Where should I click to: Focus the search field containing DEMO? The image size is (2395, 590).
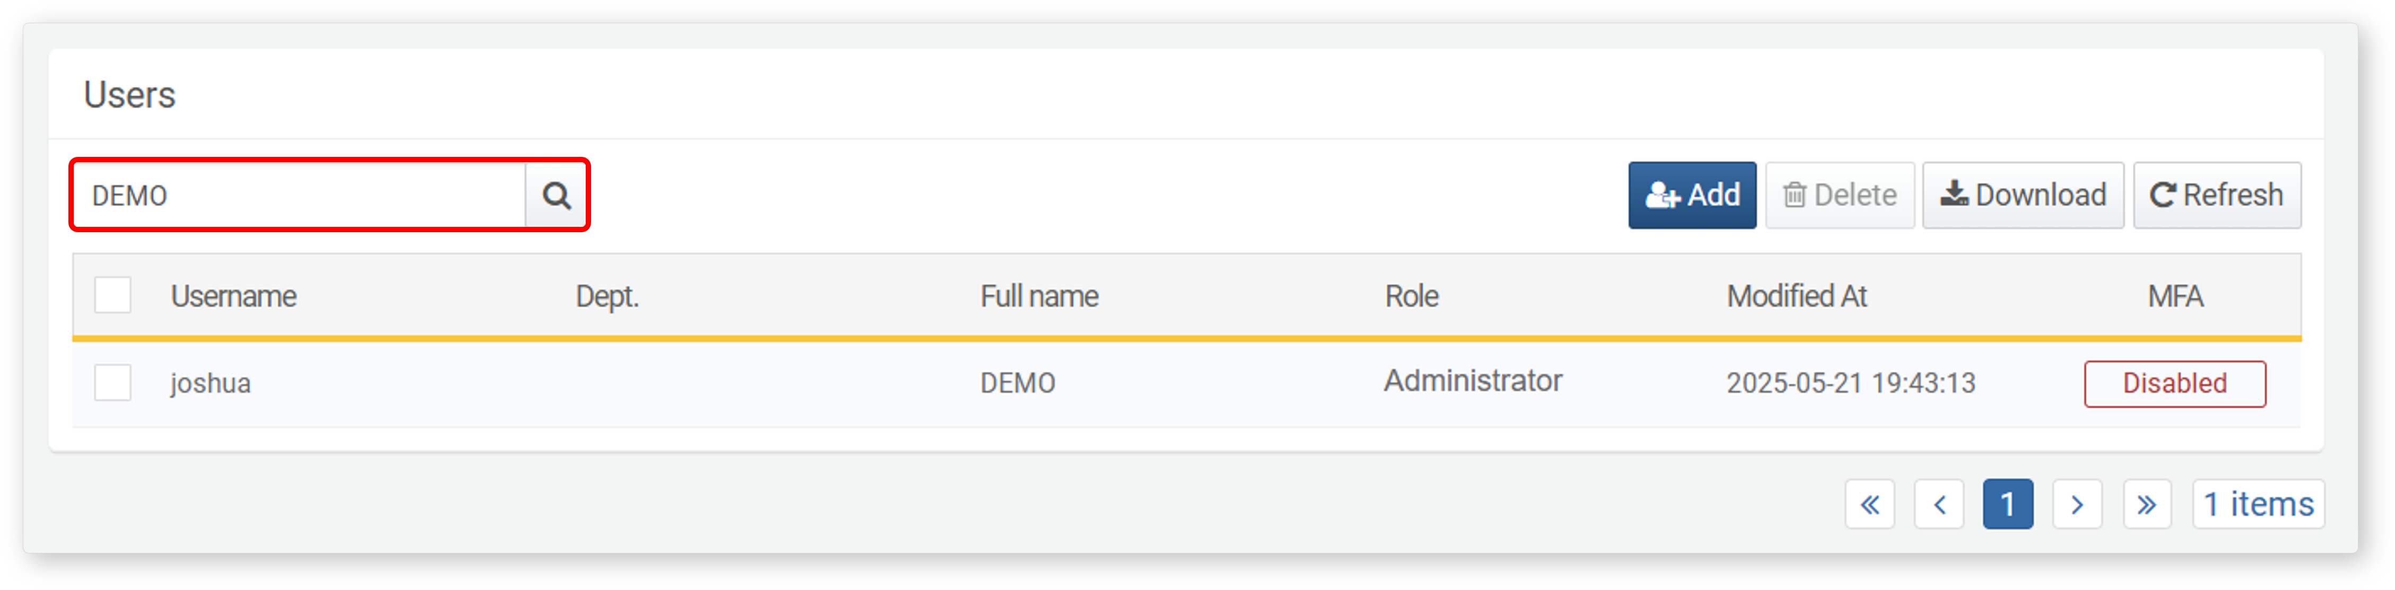[x=299, y=195]
